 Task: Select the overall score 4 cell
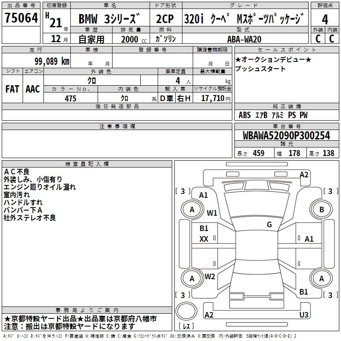pos(325,19)
